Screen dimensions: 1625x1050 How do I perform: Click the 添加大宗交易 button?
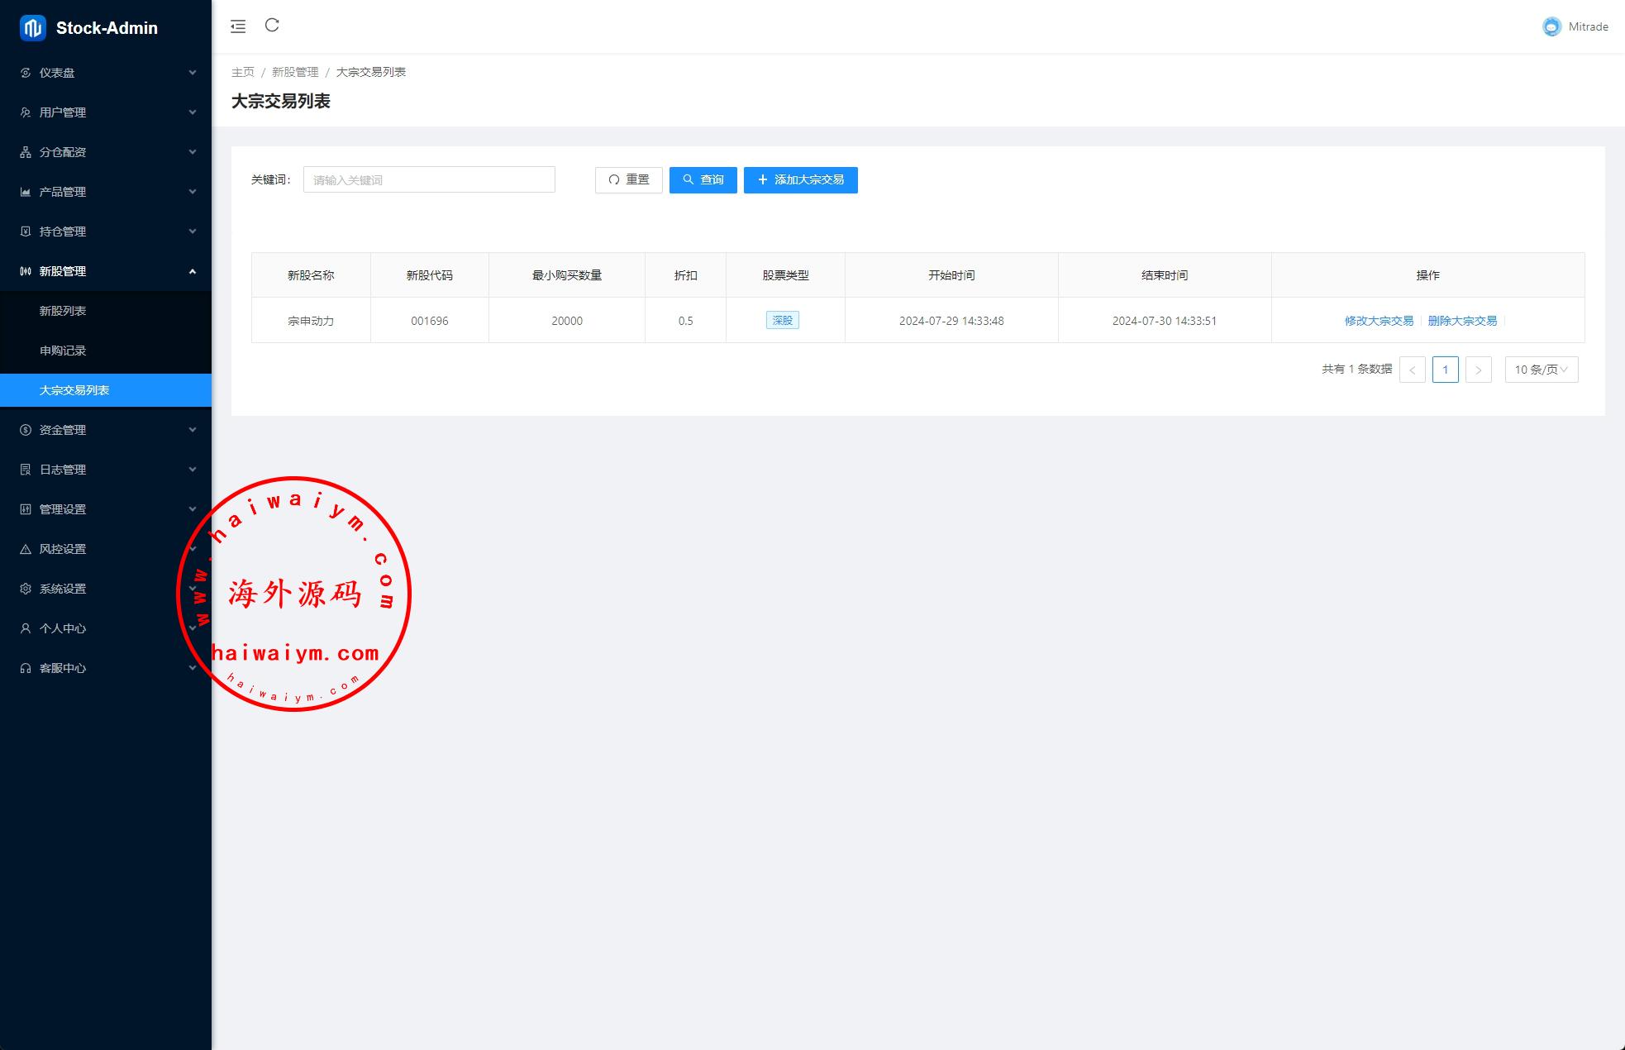click(x=800, y=179)
